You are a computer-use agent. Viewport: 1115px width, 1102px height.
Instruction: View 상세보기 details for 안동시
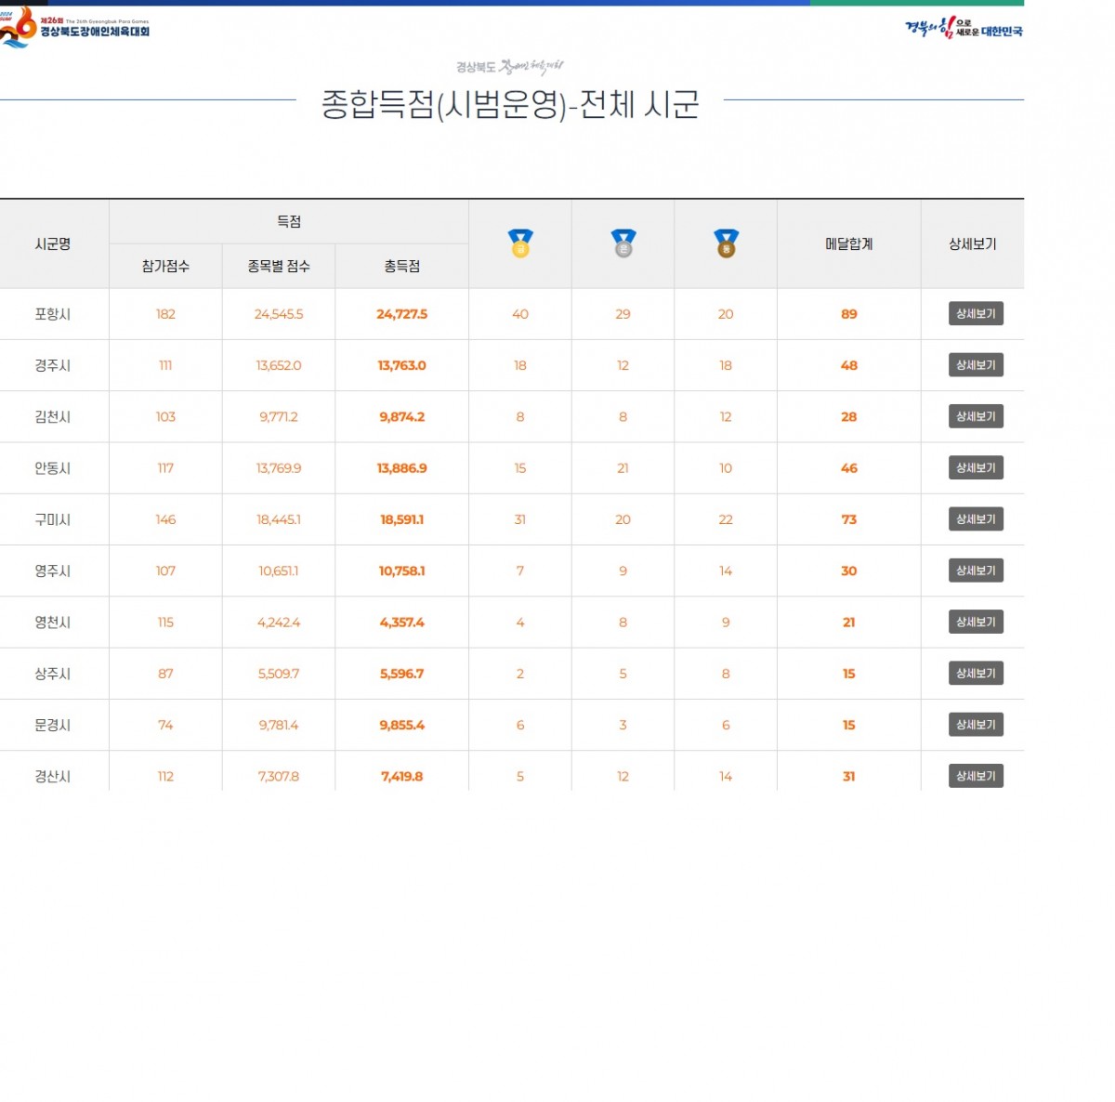point(975,468)
